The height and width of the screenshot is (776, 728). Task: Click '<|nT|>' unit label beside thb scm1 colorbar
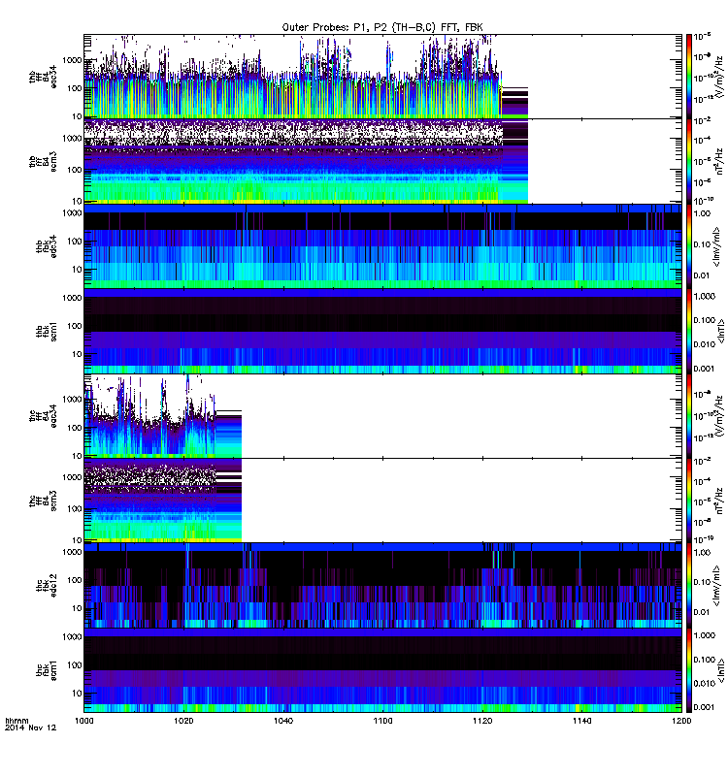pyautogui.click(x=720, y=331)
